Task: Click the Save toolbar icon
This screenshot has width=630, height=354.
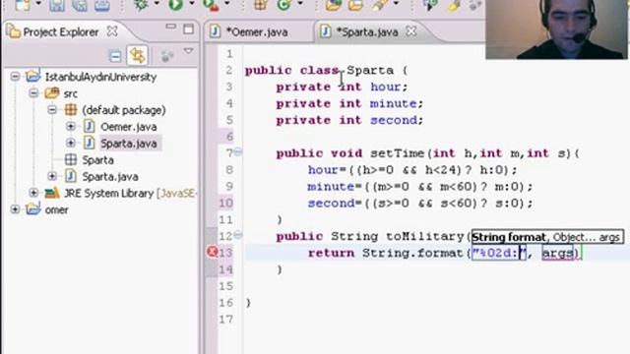Action: click(57, 5)
